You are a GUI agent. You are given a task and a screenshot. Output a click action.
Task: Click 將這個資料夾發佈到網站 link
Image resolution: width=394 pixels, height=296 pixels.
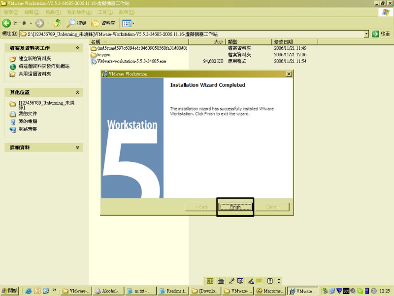[44, 67]
